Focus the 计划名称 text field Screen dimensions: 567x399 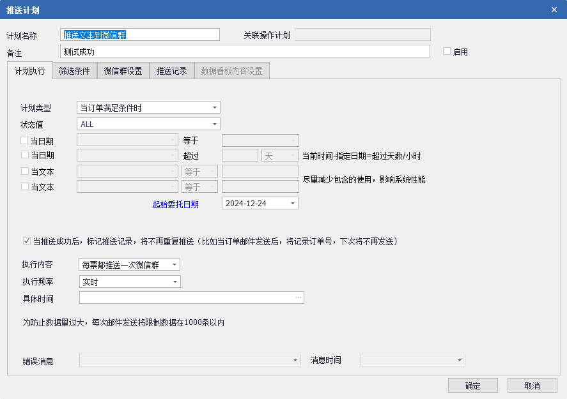(140, 34)
